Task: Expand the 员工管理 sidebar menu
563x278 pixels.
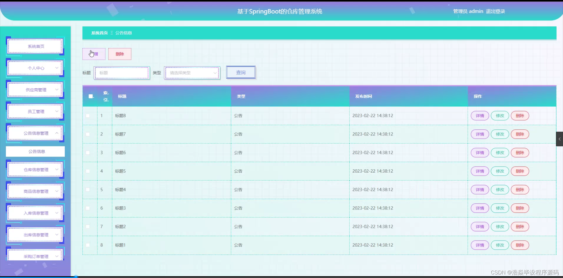Action: pos(35,111)
